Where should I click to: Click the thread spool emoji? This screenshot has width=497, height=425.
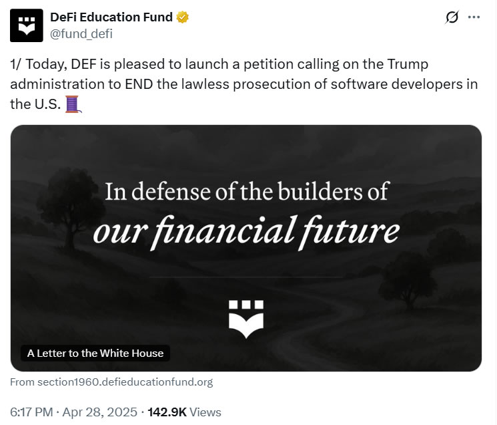[x=72, y=104]
